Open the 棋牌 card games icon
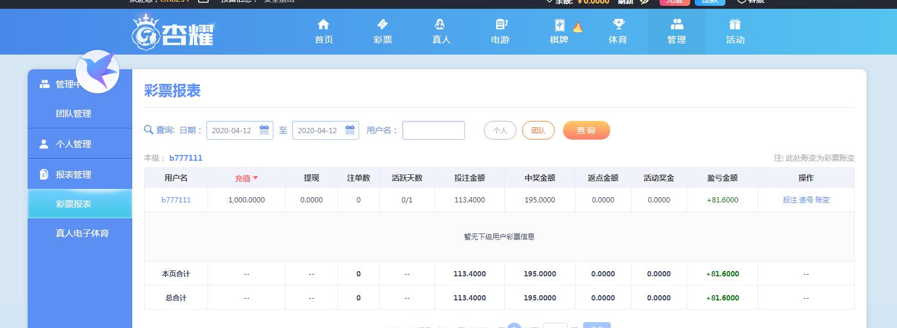897x328 pixels. point(559,25)
